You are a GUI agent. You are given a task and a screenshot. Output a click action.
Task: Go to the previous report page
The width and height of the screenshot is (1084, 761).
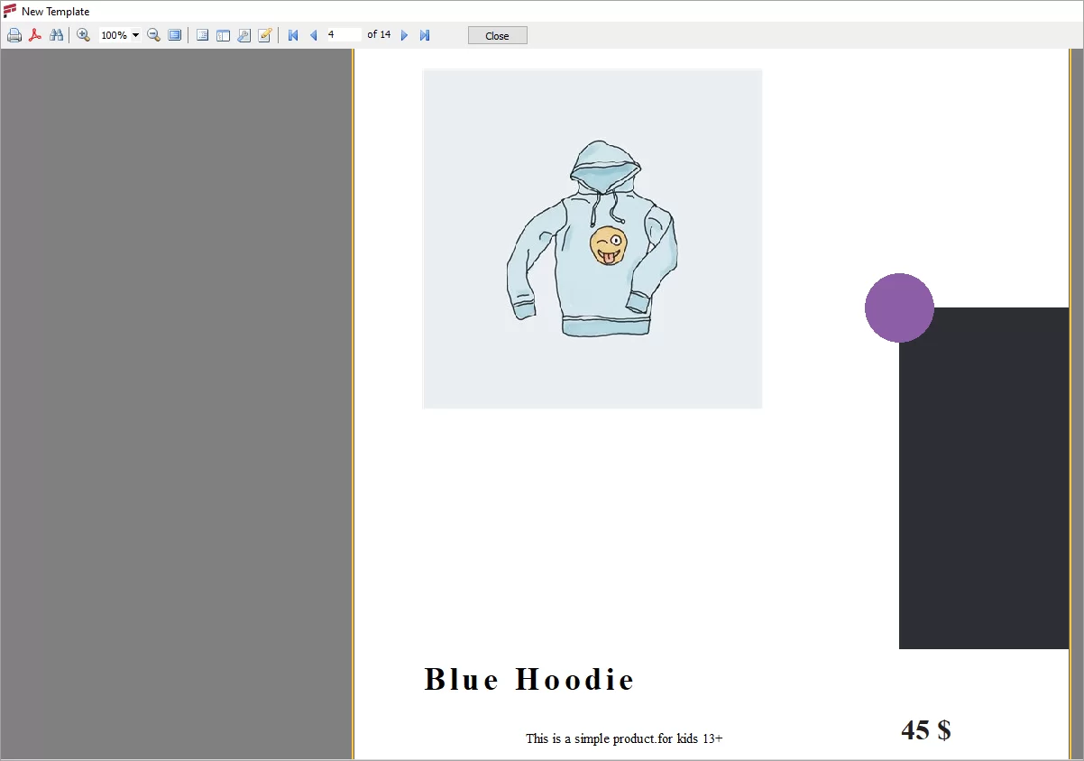coord(313,35)
